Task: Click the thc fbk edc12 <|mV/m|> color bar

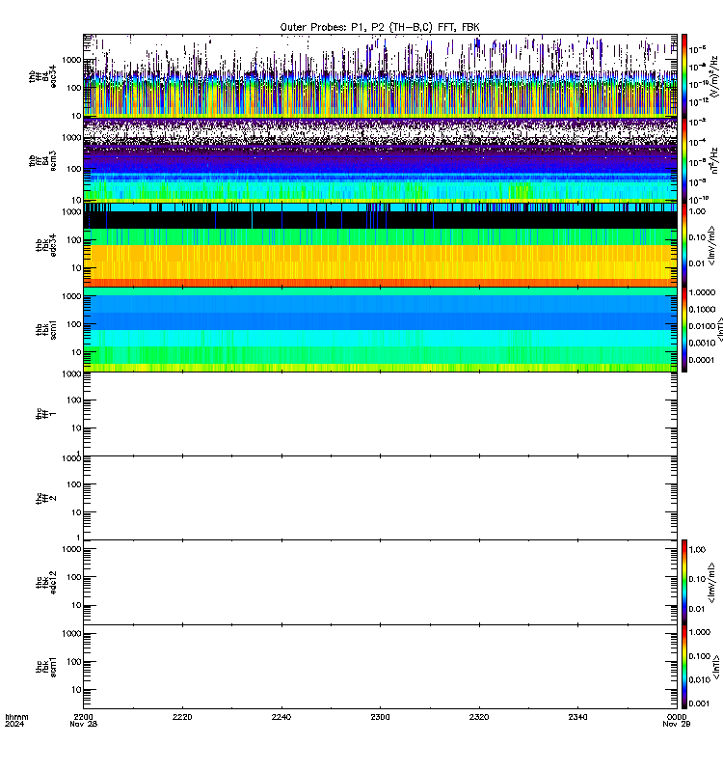Action: (684, 582)
